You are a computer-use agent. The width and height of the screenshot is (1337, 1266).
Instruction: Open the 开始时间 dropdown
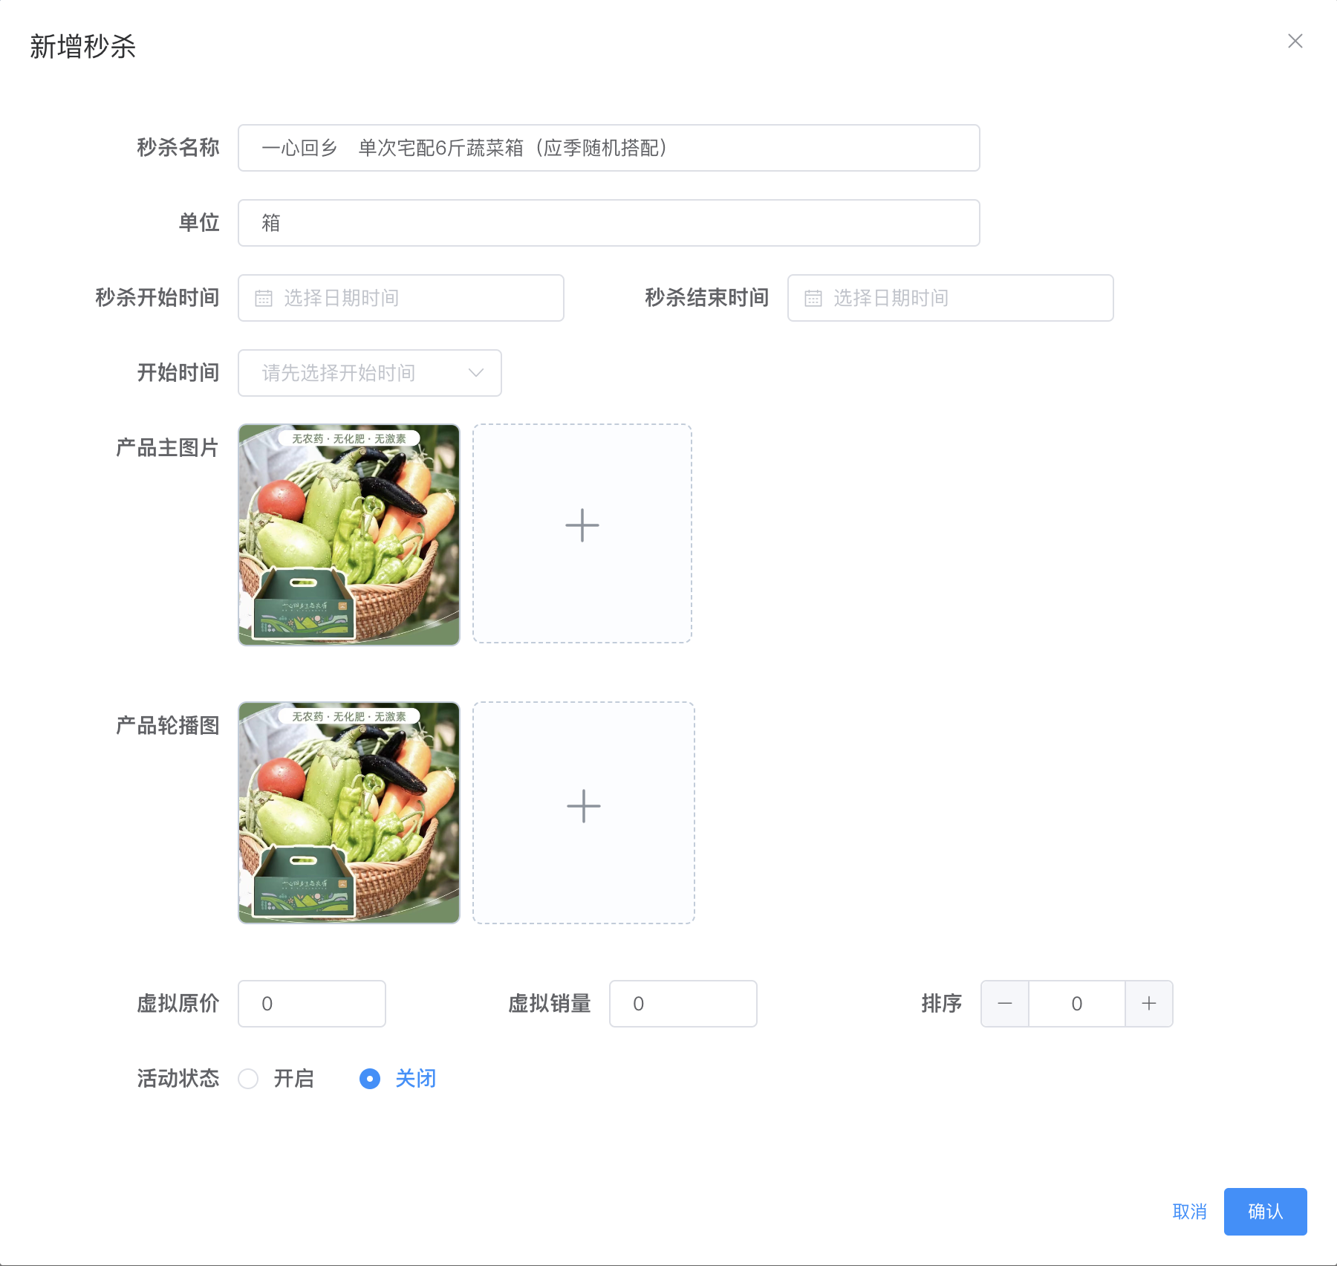tap(369, 373)
